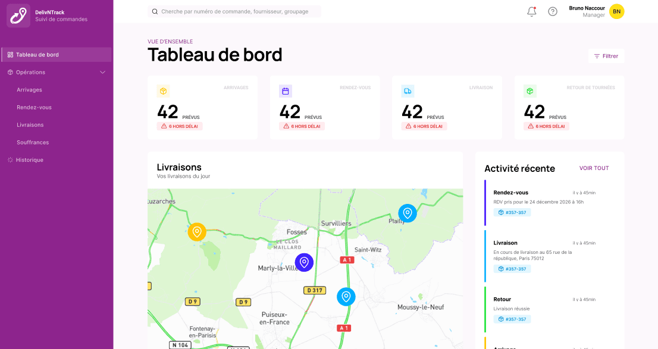Screen dimensions: 658x349
Task: Click the green box icon in Retour de tournées card
Action: [529, 91]
